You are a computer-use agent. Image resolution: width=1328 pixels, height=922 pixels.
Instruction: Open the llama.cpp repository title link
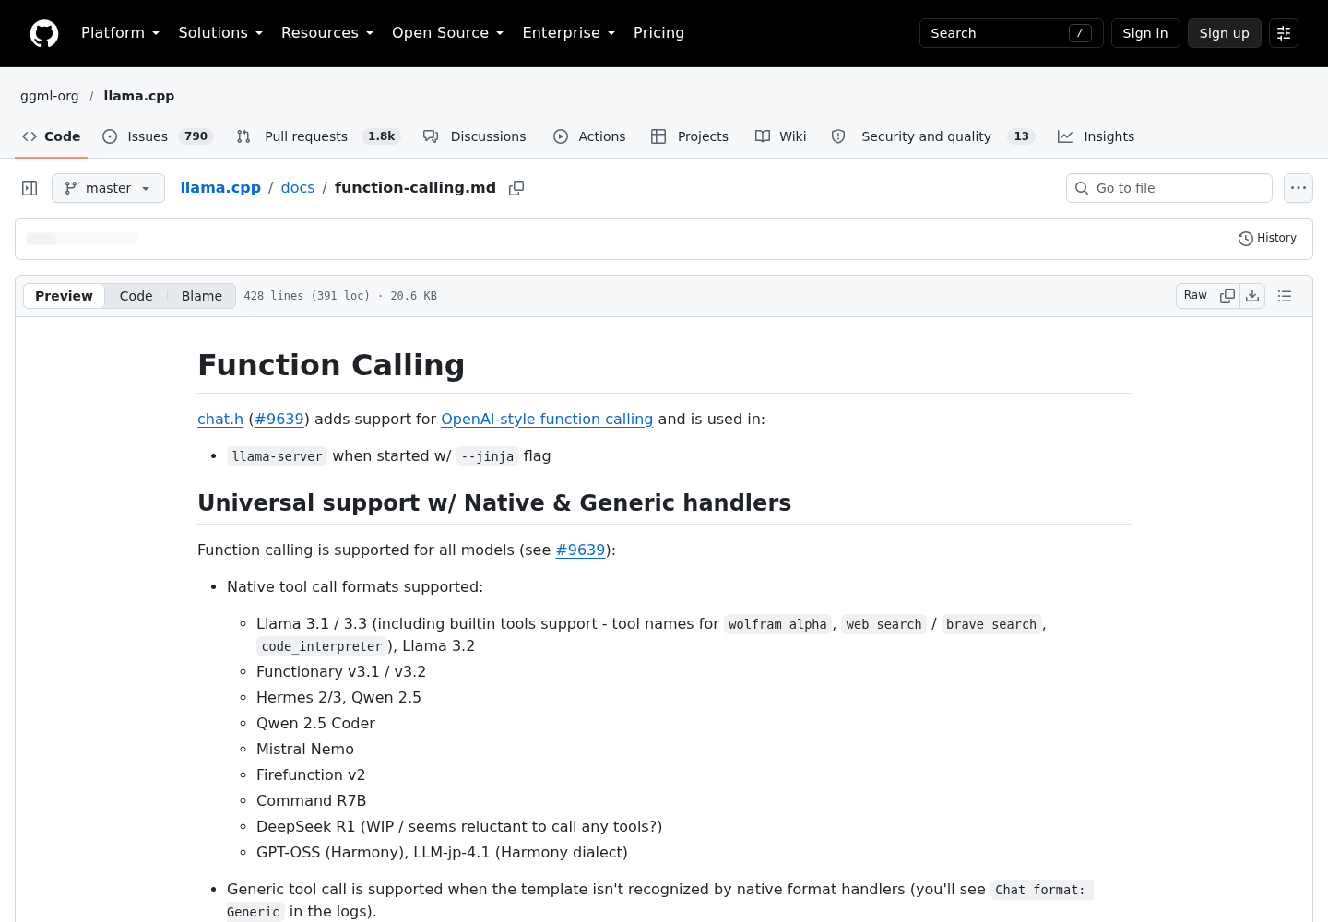(x=139, y=96)
